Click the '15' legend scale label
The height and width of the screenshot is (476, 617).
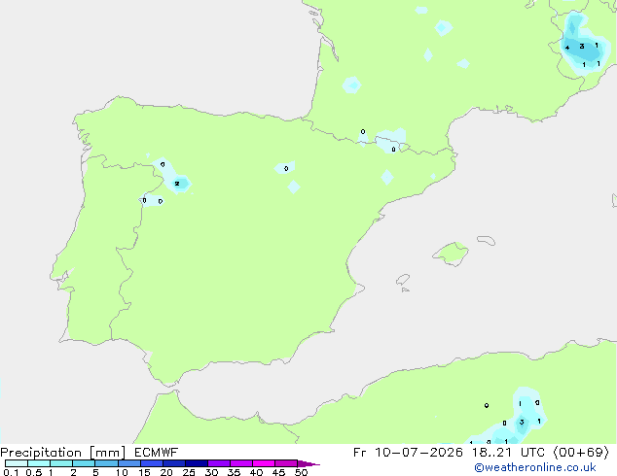pos(144,472)
